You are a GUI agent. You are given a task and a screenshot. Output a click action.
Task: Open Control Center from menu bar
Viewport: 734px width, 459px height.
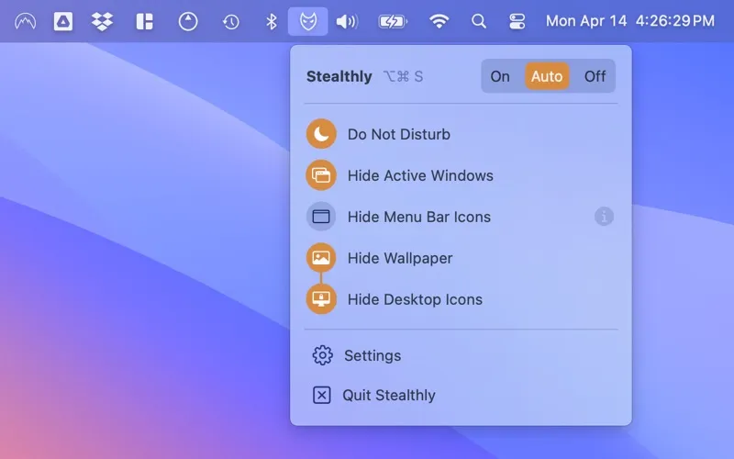click(x=517, y=21)
